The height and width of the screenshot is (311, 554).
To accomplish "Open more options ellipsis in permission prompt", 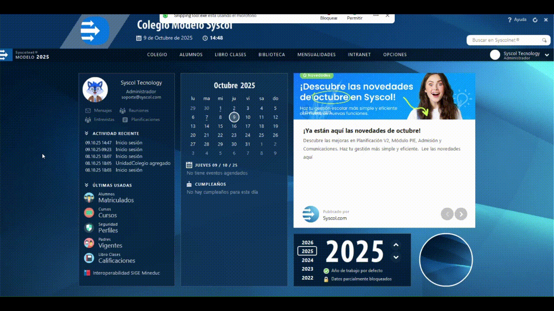I will coord(376,15).
